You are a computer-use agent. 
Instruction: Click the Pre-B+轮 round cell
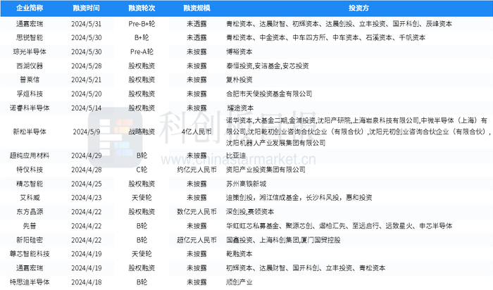click(142, 23)
